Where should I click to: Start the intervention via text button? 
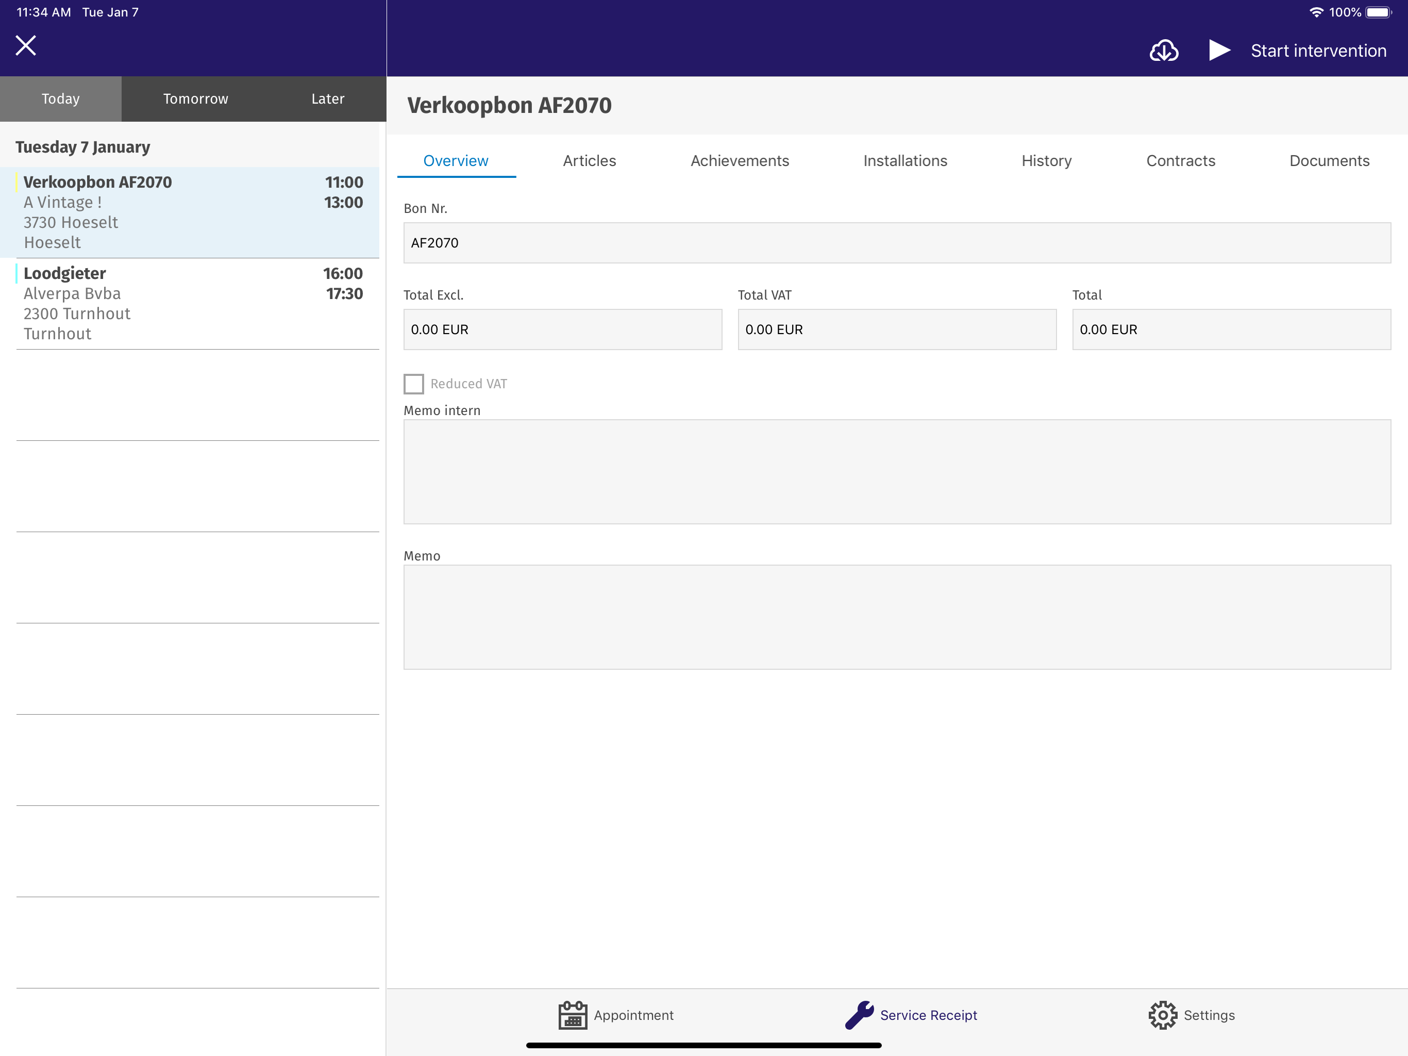(x=1318, y=51)
